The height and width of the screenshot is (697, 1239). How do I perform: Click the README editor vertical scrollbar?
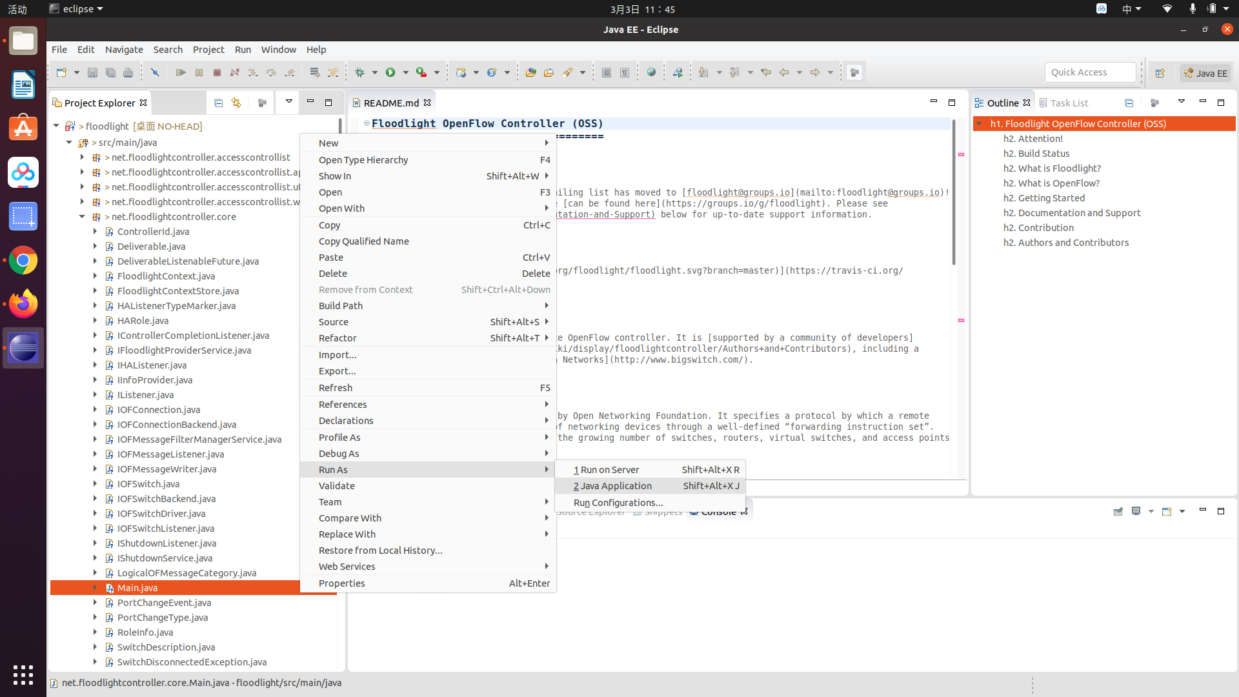[x=954, y=194]
